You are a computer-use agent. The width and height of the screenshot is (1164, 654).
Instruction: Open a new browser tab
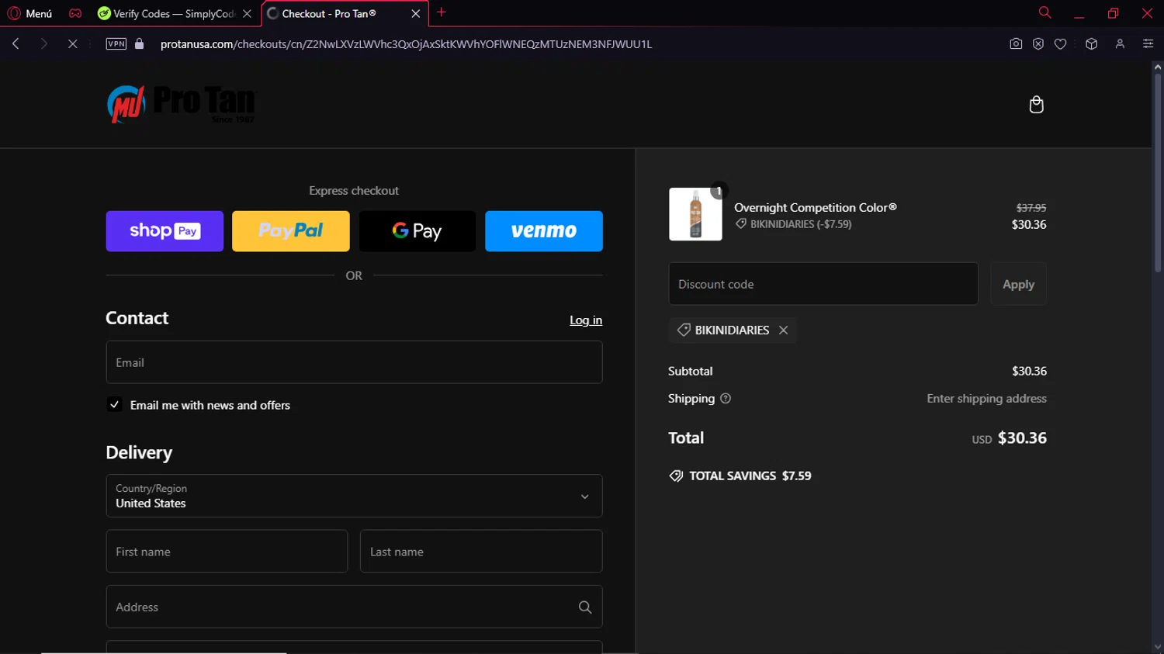442,12
